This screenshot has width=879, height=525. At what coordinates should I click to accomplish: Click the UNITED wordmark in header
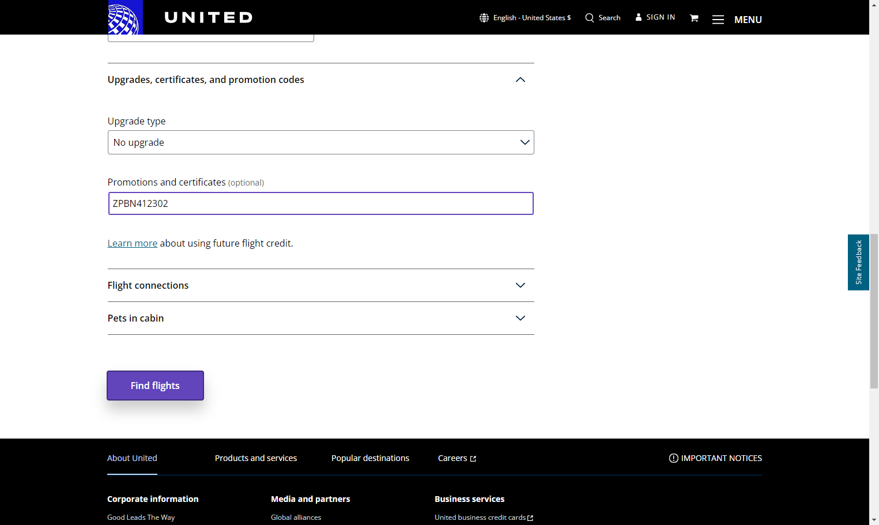[x=209, y=18]
